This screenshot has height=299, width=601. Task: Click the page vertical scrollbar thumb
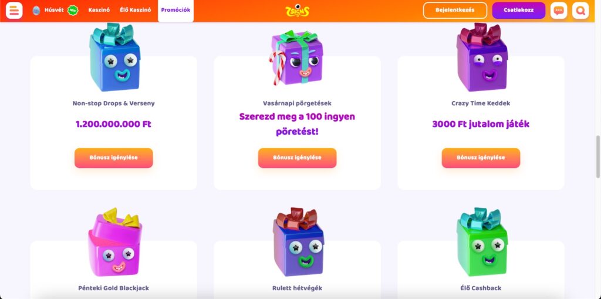[x=597, y=157]
